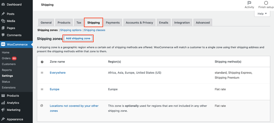The width and height of the screenshot is (274, 123).
Task: Select the Shipping tab
Action: coord(94,23)
